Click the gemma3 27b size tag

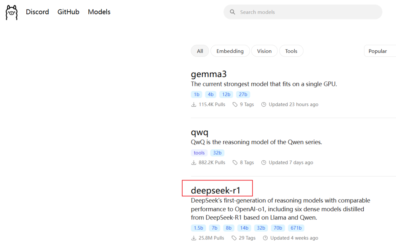tap(243, 94)
